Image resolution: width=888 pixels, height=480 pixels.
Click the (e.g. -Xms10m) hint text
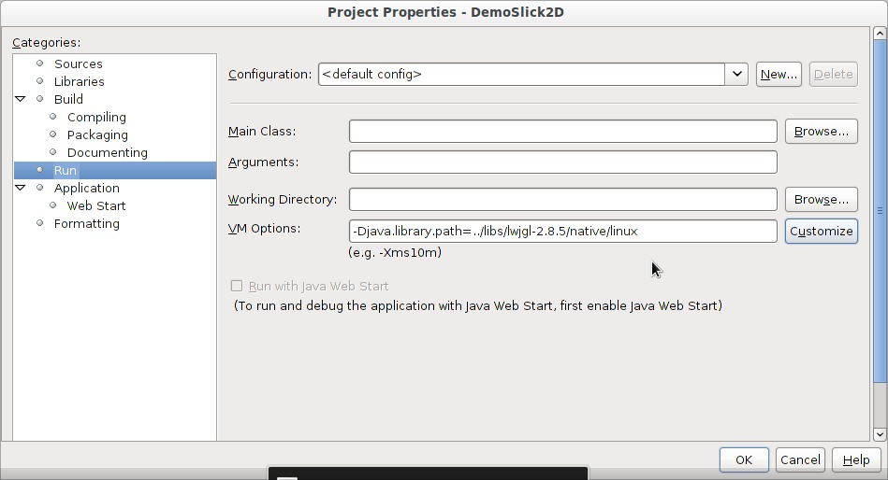coord(395,253)
